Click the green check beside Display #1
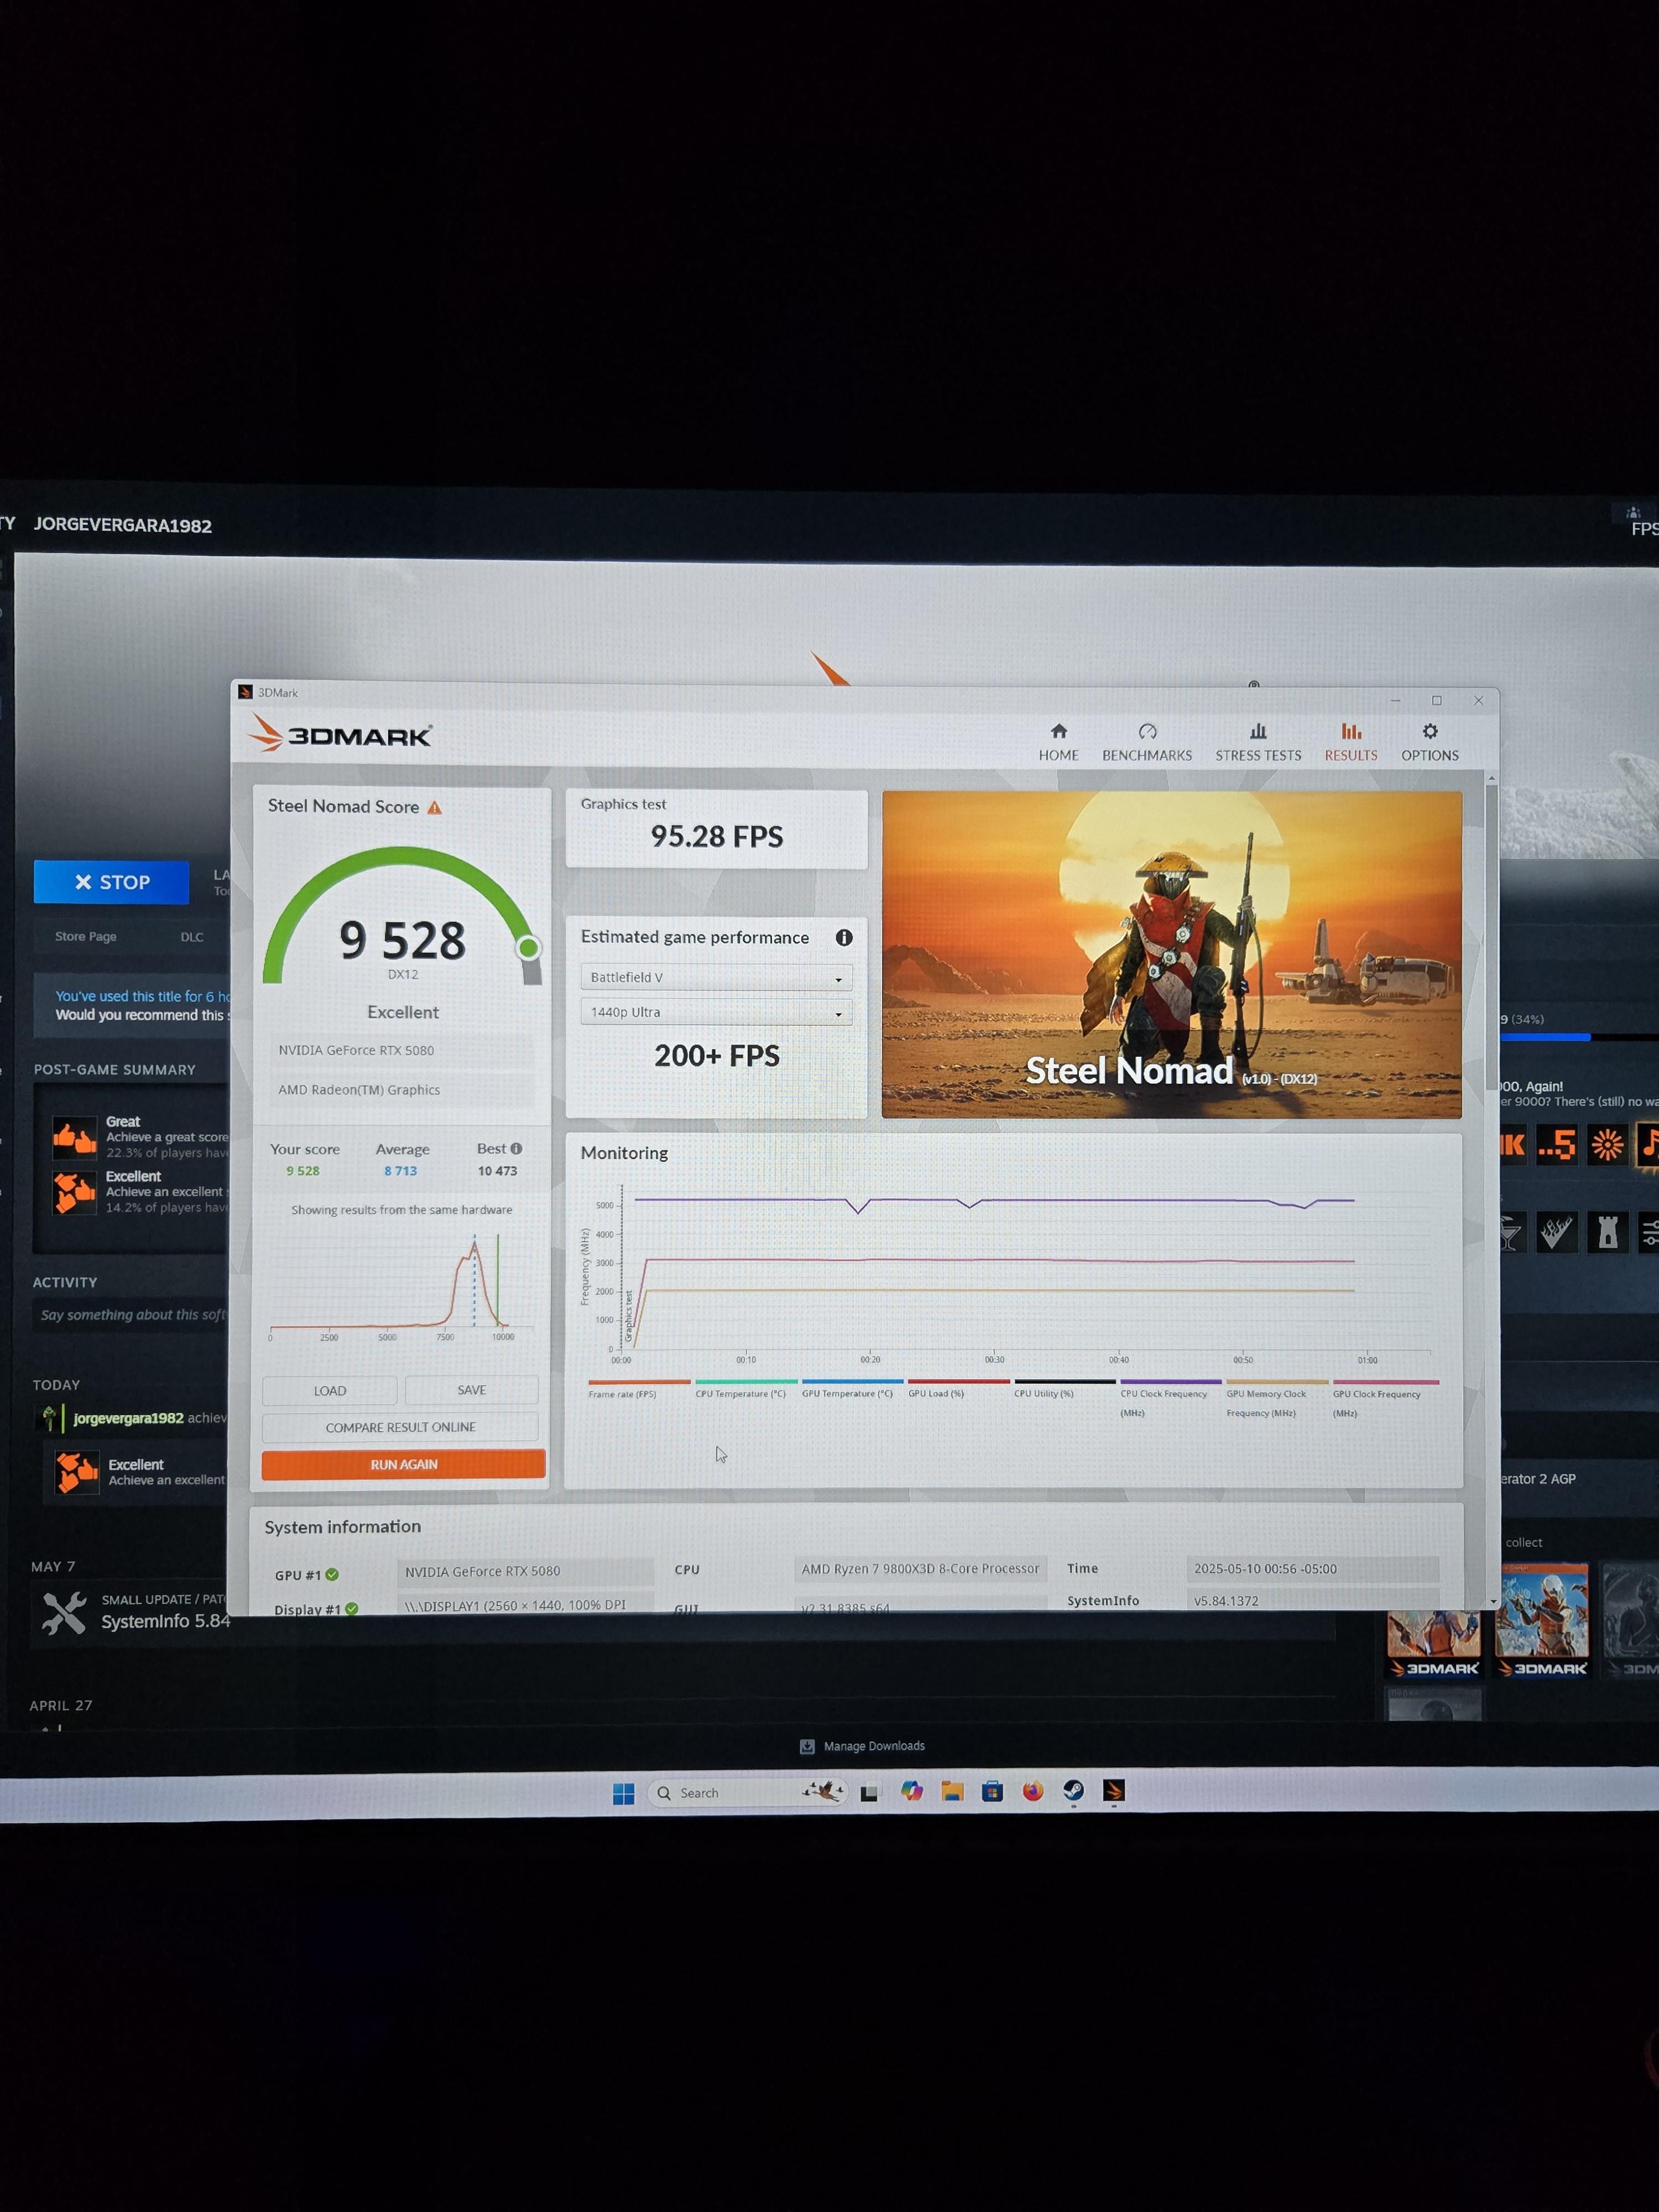Screen dimensions: 1659x2212 pyautogui.click(x=352, y=1609)
